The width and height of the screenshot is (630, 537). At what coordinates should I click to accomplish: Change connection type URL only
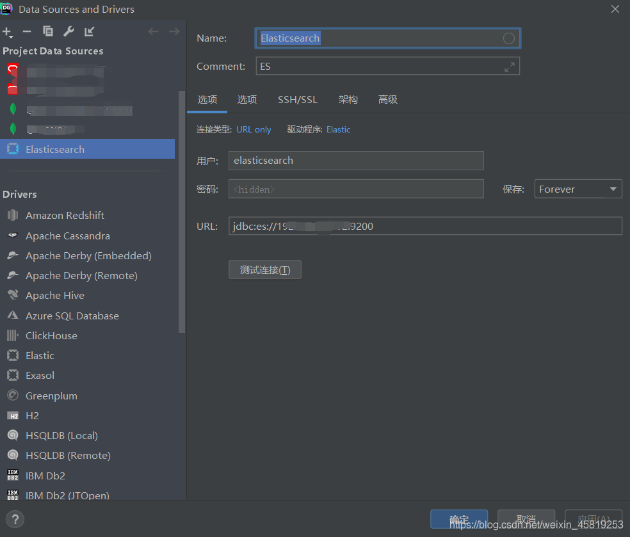[x=254, y=130]
